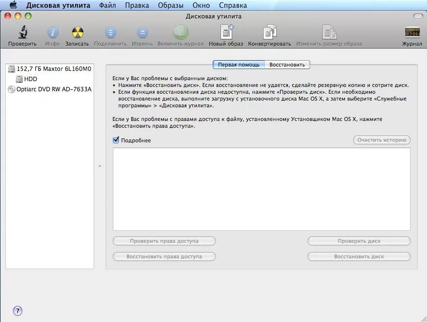This screenshot has width=427, height=322.
Task: Click the Изменить размер образа icon
Action: click(330, 34)
